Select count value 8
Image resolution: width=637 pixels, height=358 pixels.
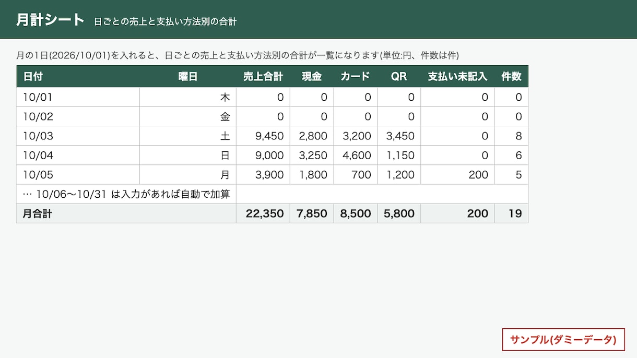click(511, 136)
